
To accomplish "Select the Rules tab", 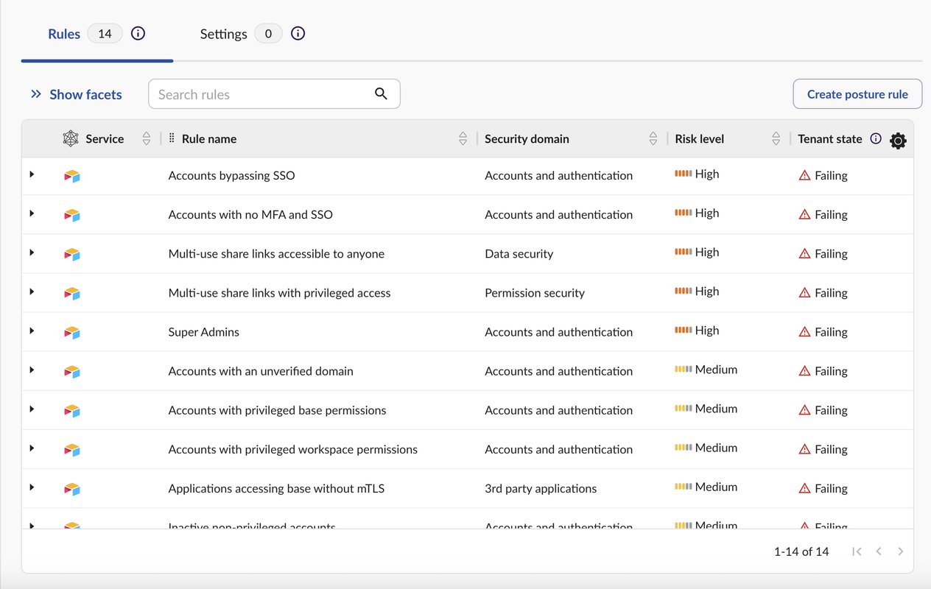I will pos(64,34).
